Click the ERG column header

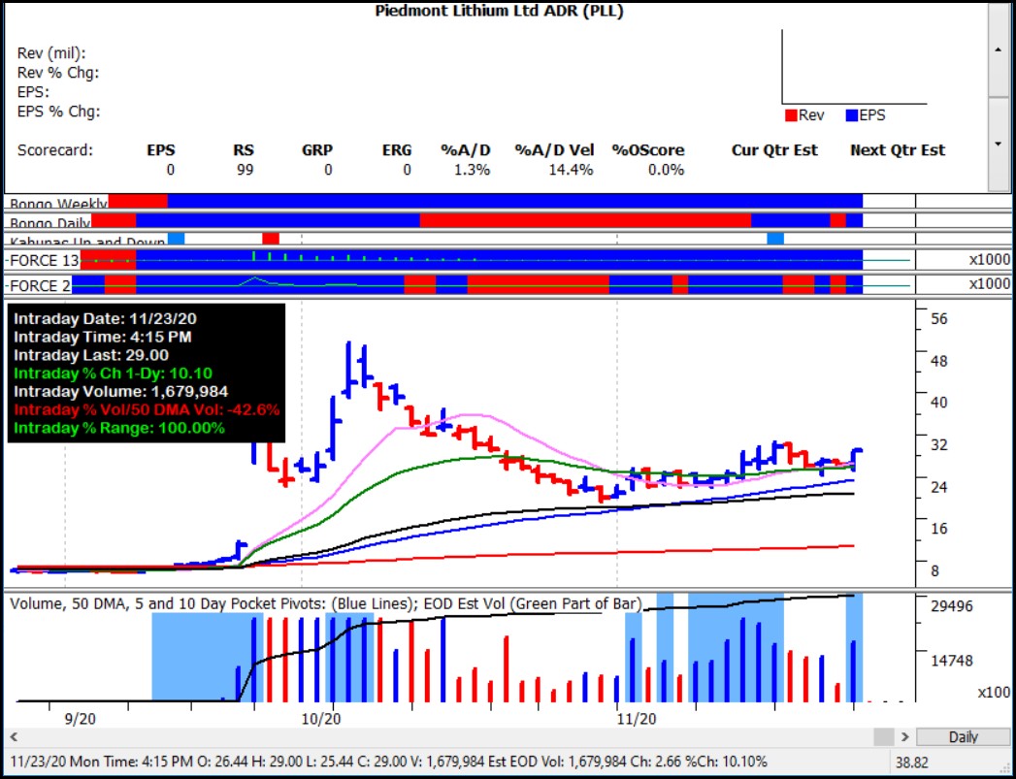[397, 150]
